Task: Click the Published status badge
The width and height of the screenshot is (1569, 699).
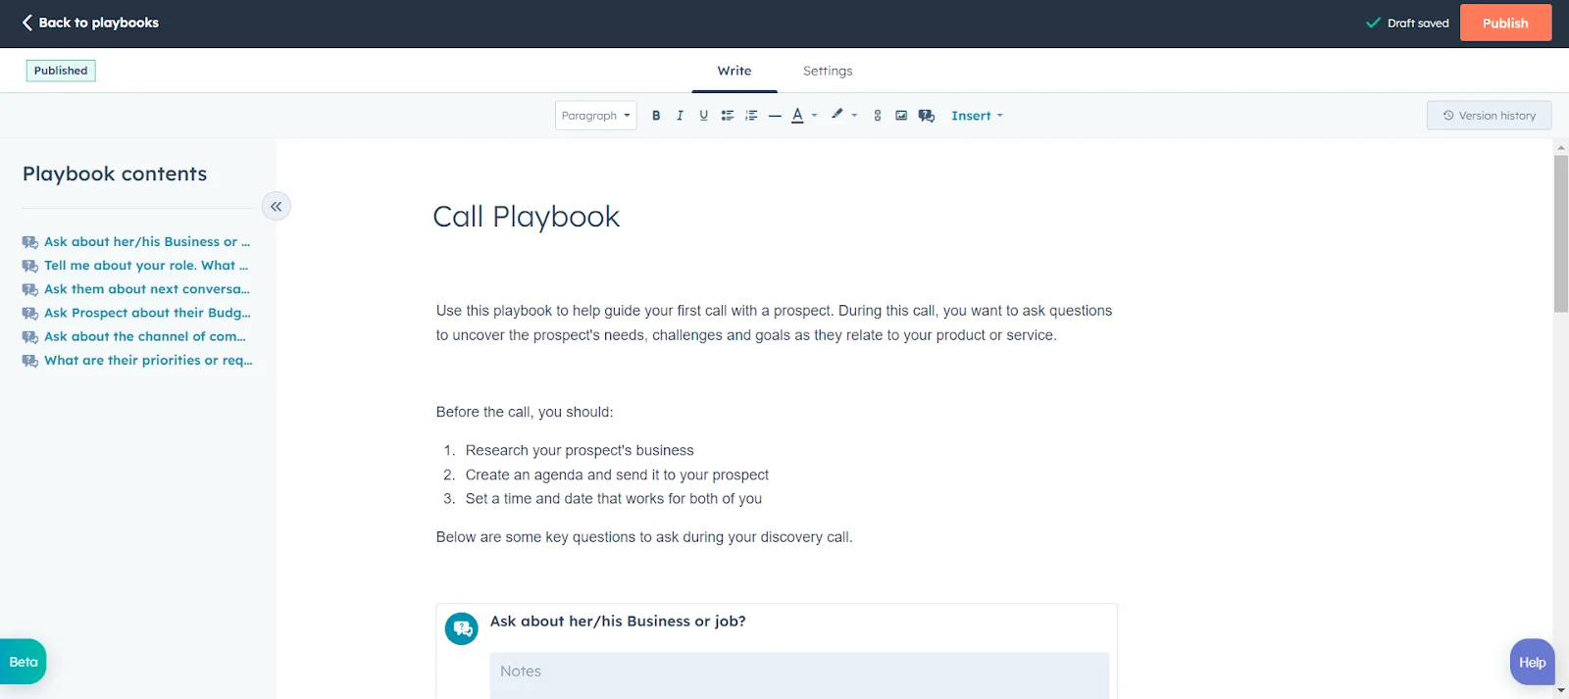Action: point(61,71)
